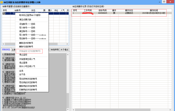
Task: Click right arrow of account list scrollbar
Action: click(67, 44)
